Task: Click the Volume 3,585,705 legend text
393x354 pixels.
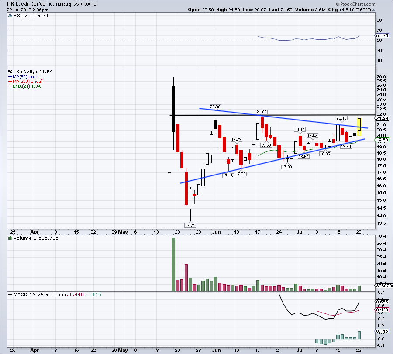Action: pos(36,238)
